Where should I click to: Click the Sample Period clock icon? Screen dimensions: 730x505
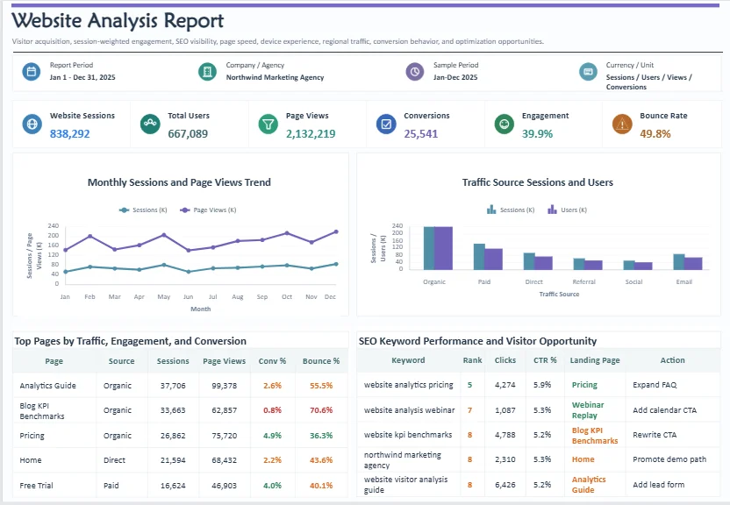[414, 72]
